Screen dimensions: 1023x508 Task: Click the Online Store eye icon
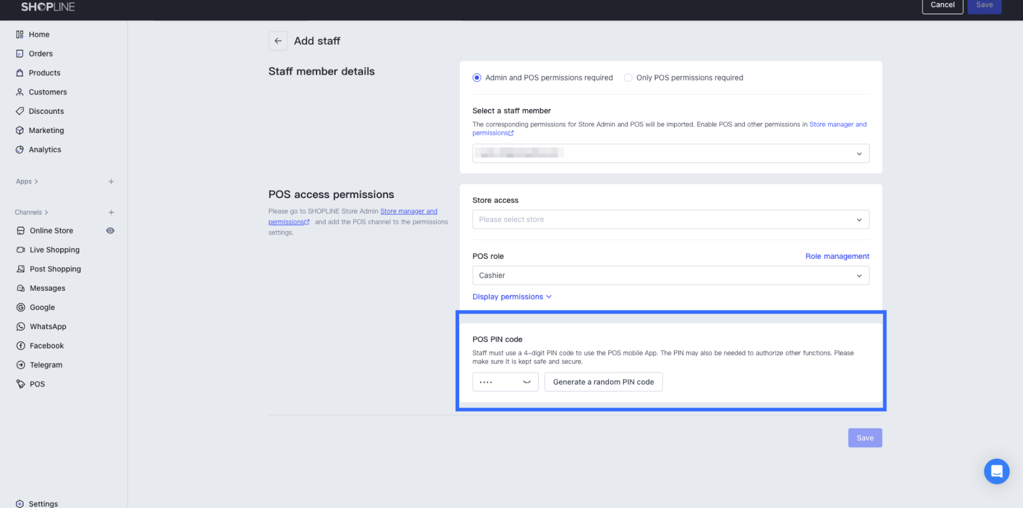click(x=110, y=231)
